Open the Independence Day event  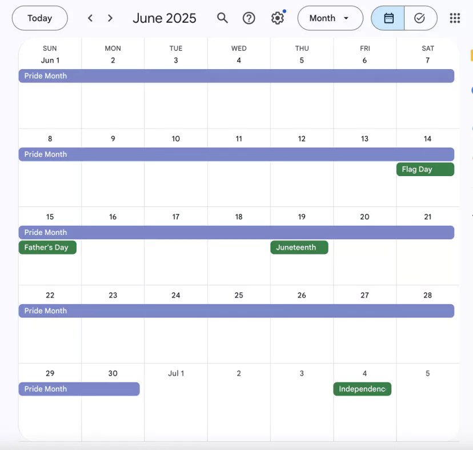pos(362,389)
